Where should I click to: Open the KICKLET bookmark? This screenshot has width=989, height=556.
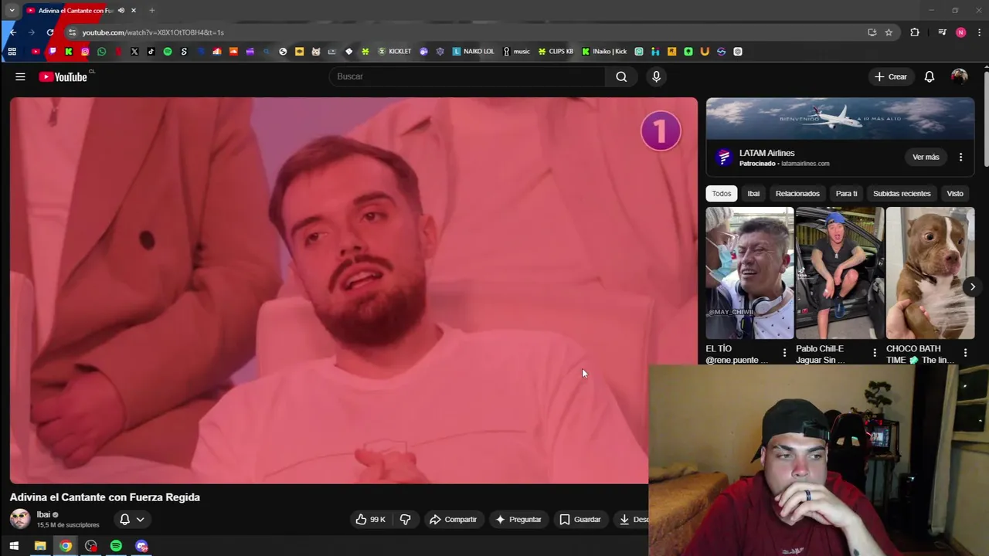coord(394,52)
